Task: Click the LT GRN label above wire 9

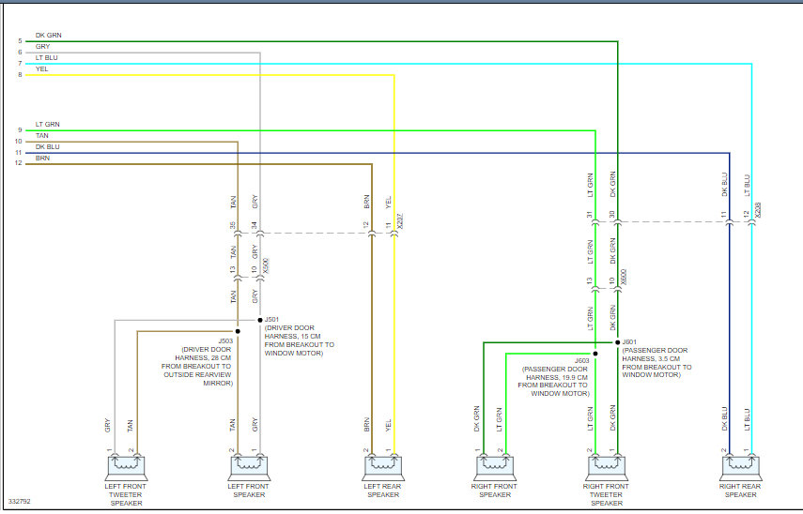Action: [48, 125]
